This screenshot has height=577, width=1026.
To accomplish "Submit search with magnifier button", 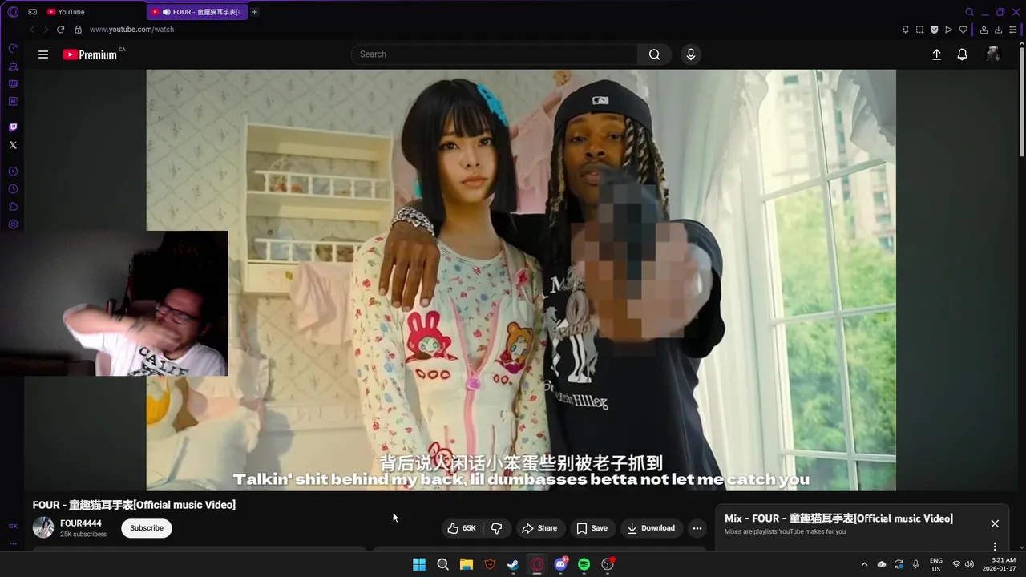I will click(655, 54).
